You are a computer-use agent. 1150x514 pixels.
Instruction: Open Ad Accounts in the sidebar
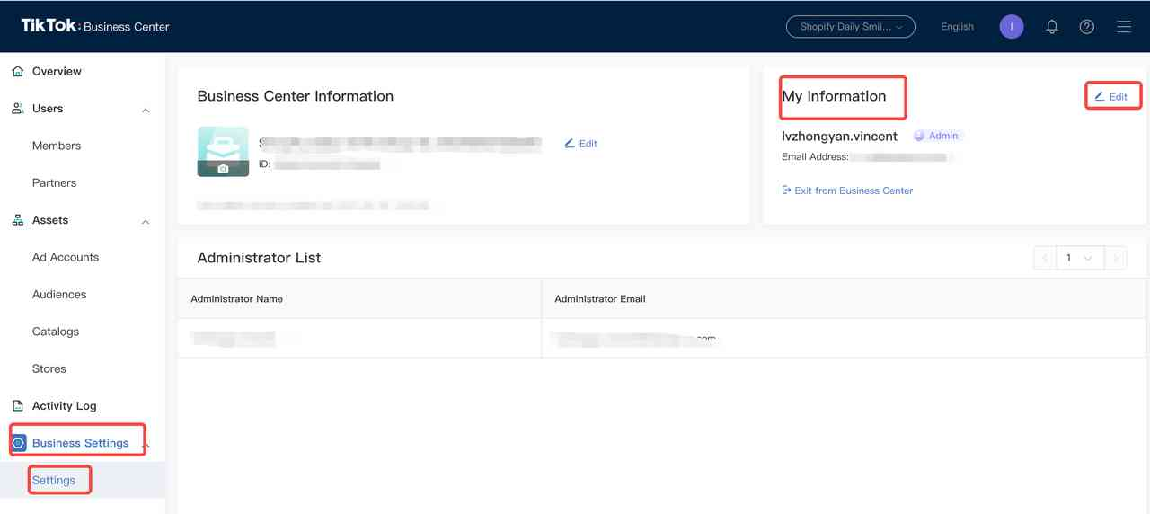pyautogui.click(x=66, y=257)
